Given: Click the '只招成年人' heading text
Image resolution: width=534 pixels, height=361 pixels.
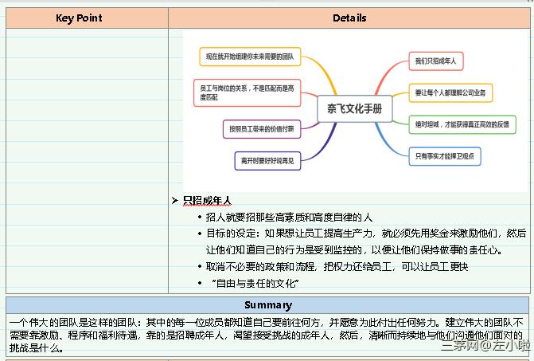Looking at the screenshot, I should coord(207,201).
